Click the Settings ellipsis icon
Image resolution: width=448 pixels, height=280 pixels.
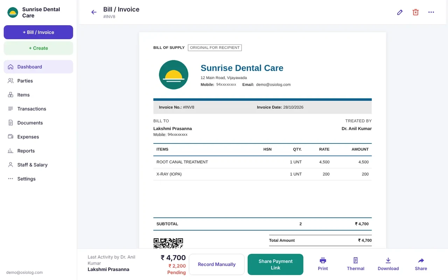(10, 179)
